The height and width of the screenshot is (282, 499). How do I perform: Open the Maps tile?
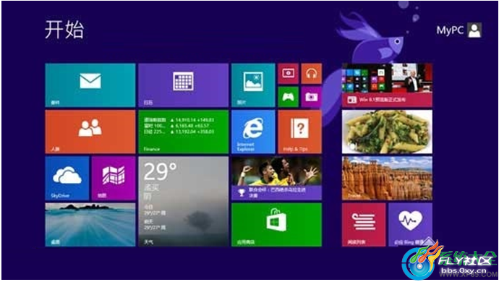click(114, 179)
